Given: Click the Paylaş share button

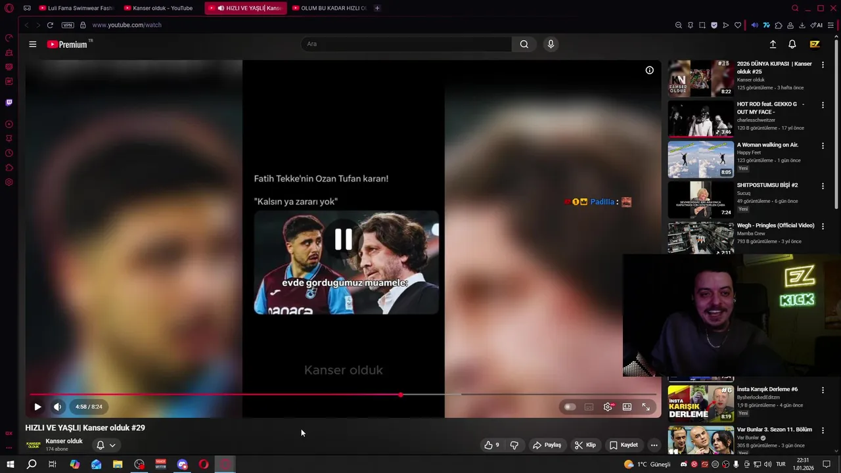Looking at the screenshot, I should [547, 445].
